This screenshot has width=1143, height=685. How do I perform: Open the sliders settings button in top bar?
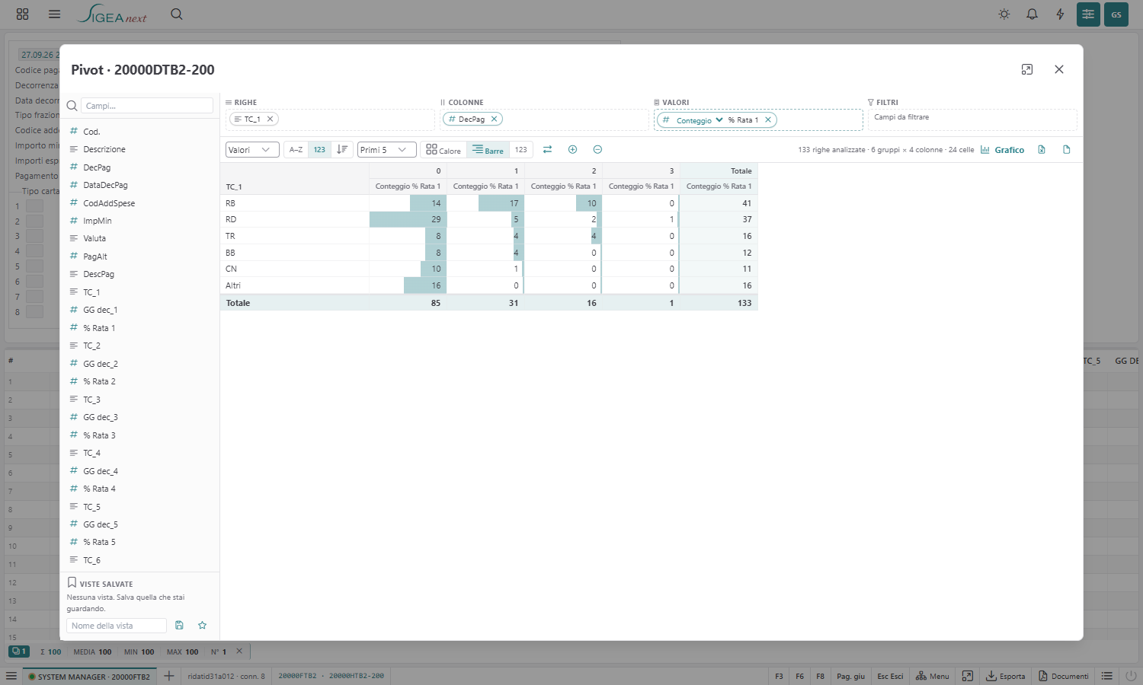pyautogui.click(x=1088, y=14)
